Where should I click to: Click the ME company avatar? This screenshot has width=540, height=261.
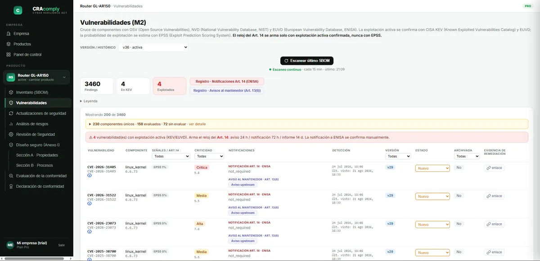click(x=10, y=245)
